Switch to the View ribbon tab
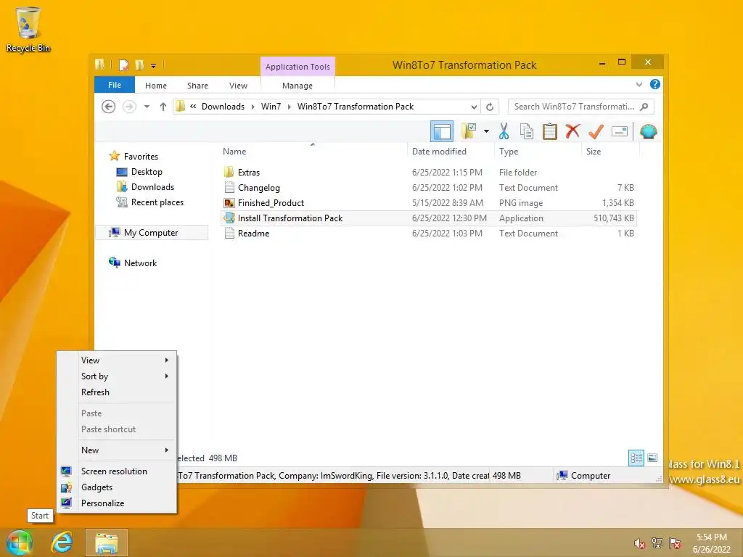This screenshot has width=743, height=557. coord(238,86)
